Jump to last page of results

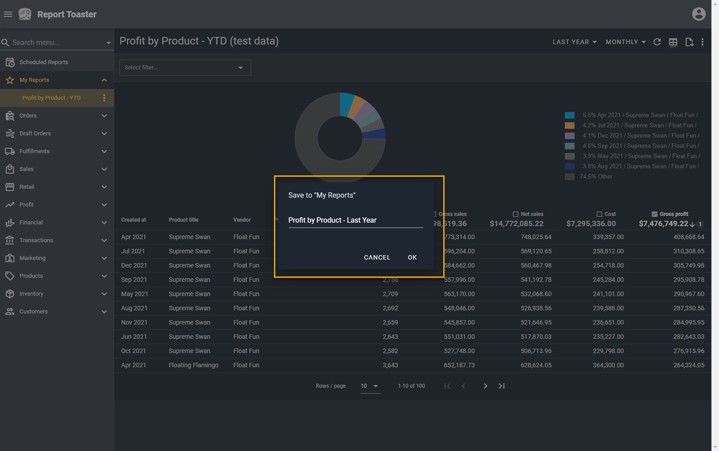pos(502,386)
